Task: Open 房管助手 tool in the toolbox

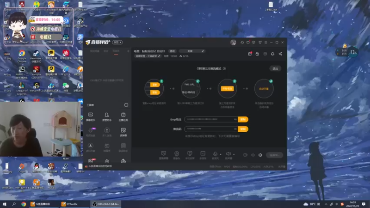Action: (107, 117)
